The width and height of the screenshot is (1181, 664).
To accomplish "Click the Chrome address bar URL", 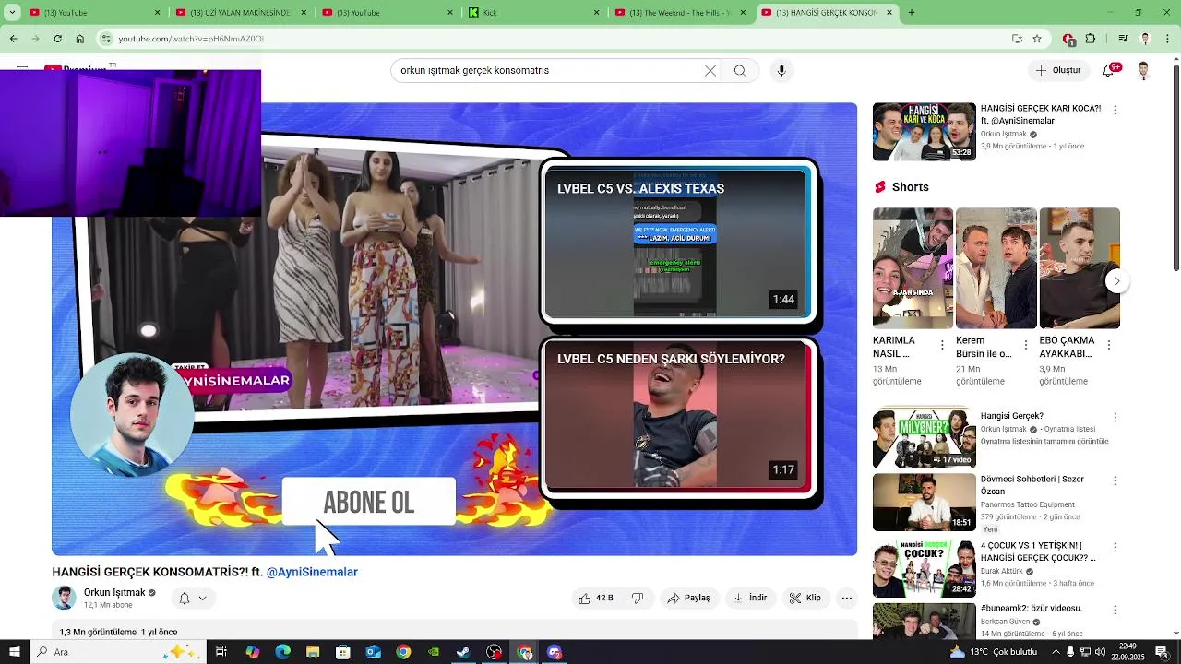I will [191, 39].
